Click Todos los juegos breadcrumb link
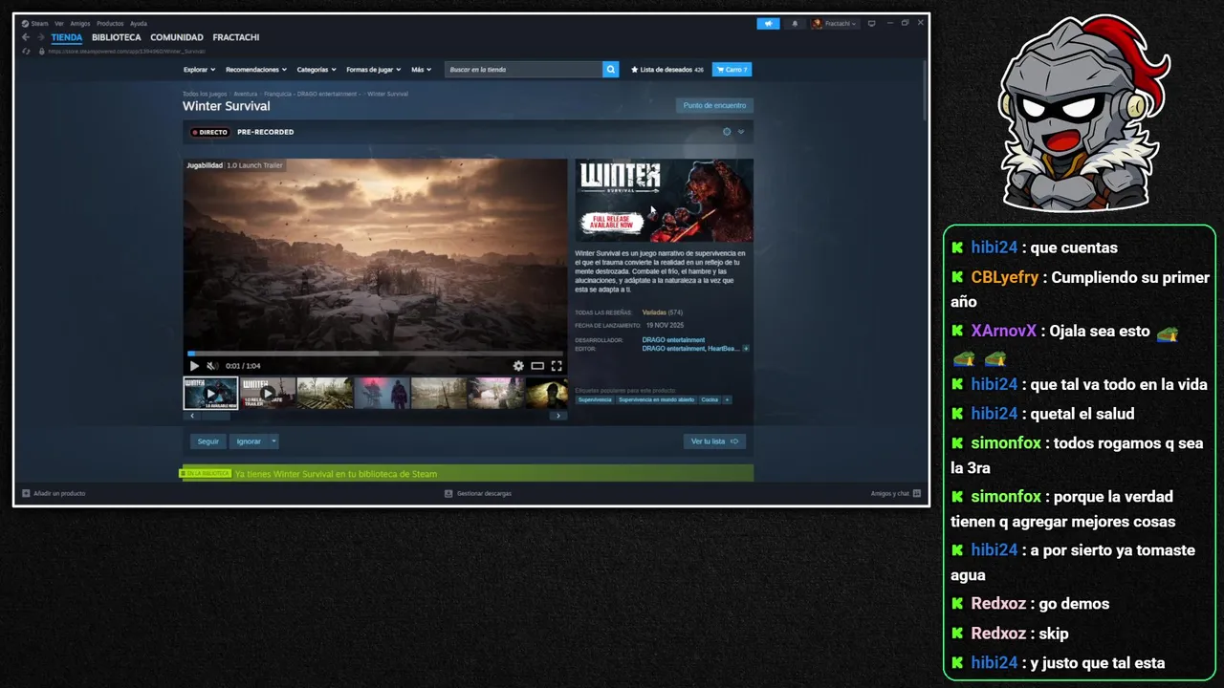This screenshot has width=1224, height=688. click(205, 94)
